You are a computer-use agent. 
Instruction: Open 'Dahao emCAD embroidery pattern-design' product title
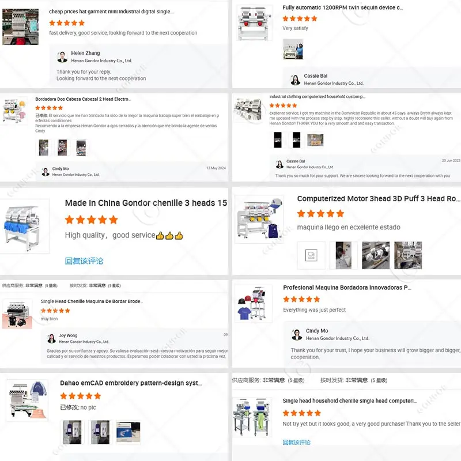(x=131, y=383)
